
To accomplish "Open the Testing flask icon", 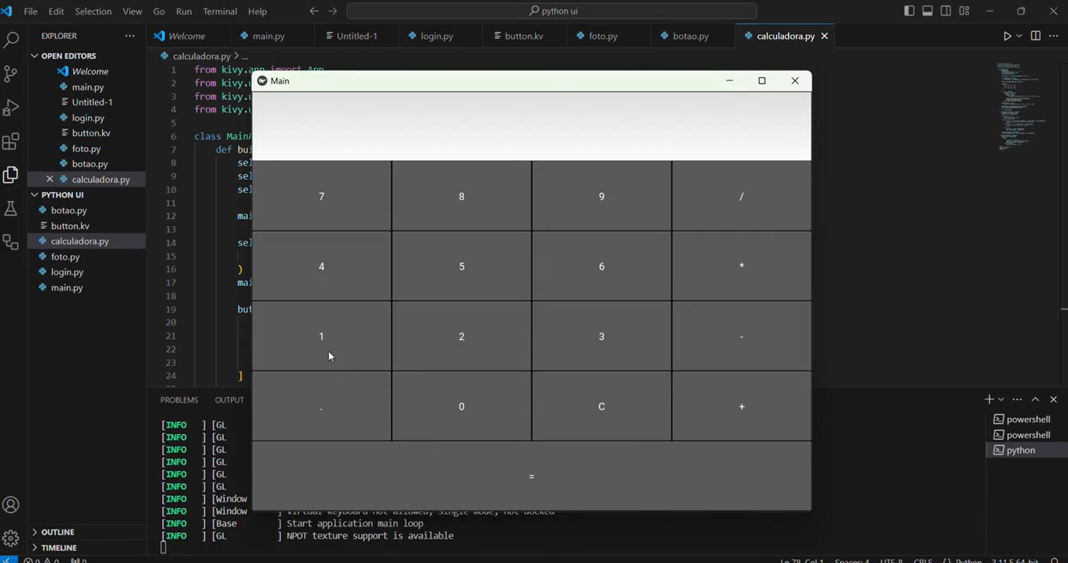I will (11, 209).
